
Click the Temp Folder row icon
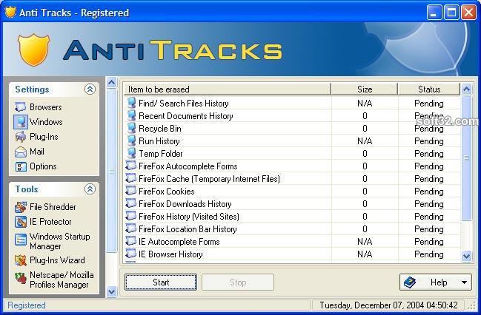click(131, 153)
